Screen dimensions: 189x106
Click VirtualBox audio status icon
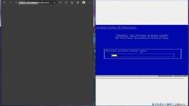click(x=158, y=104)
